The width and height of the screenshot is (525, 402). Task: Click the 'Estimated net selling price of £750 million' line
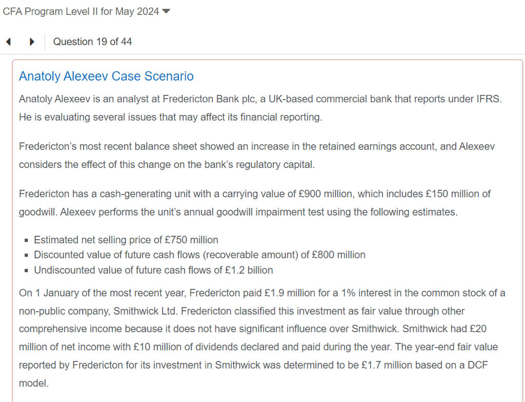(x=126, y=240)
